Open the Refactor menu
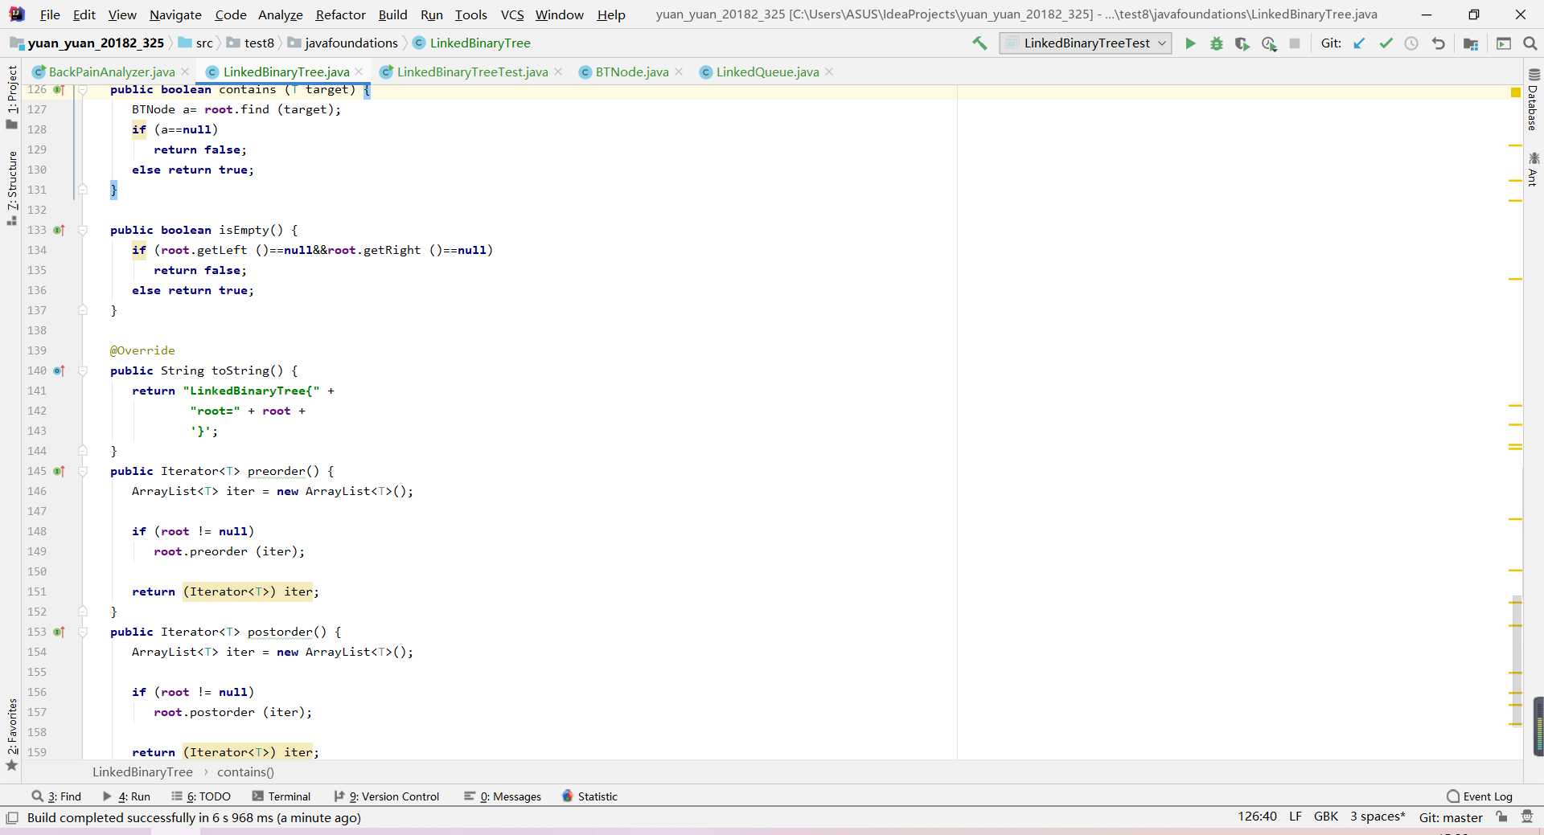Image resolution: width=1544 pixels, height=835 pixels. pos(340,14)
